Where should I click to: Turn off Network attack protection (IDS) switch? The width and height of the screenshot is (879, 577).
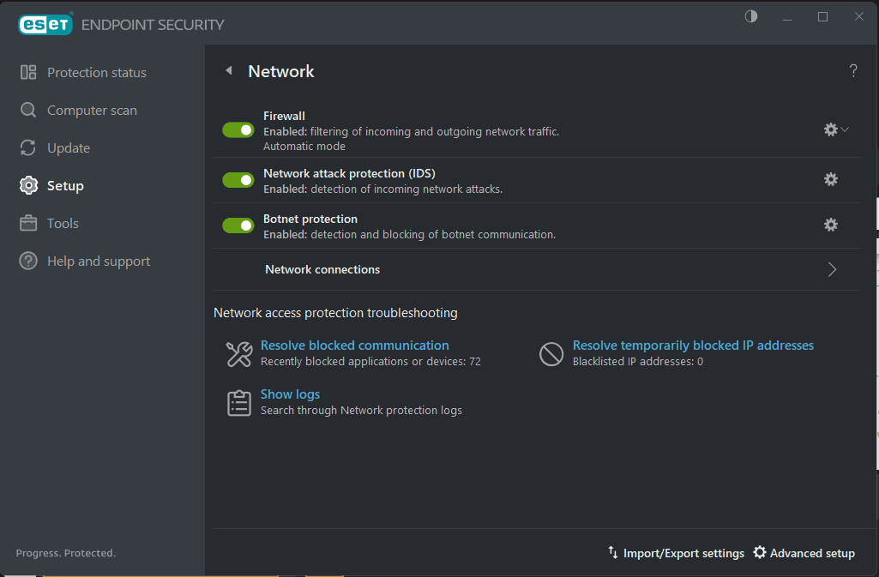238,180
